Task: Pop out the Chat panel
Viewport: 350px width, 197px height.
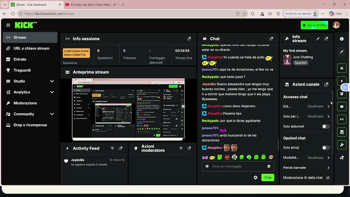Action: tap(271, 39)
